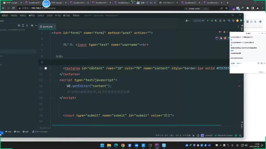266x149 pixels.
Task: Switch to the 百度一下 browser tab
Action: click(x=146, y=3)
